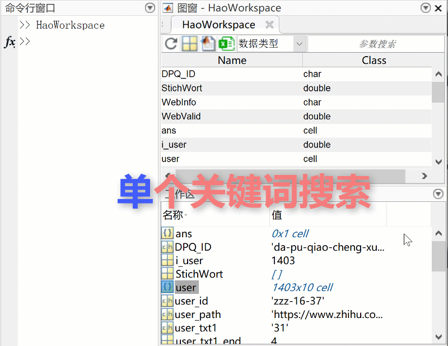Focus the 参数搜索 search field
This screenshot has height=346, width=448.
click(376, 44)
